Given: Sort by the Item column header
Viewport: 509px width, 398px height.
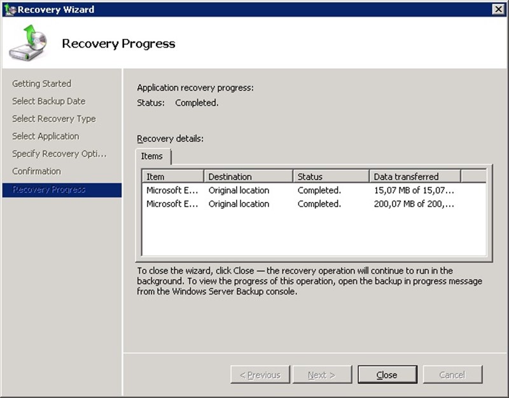Looking at the screenshot, I should tap(172, 176).
